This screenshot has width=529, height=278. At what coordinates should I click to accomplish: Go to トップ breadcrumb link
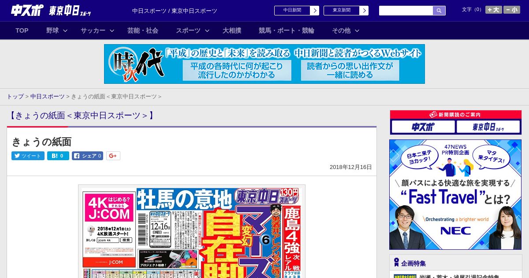point(15,96)
